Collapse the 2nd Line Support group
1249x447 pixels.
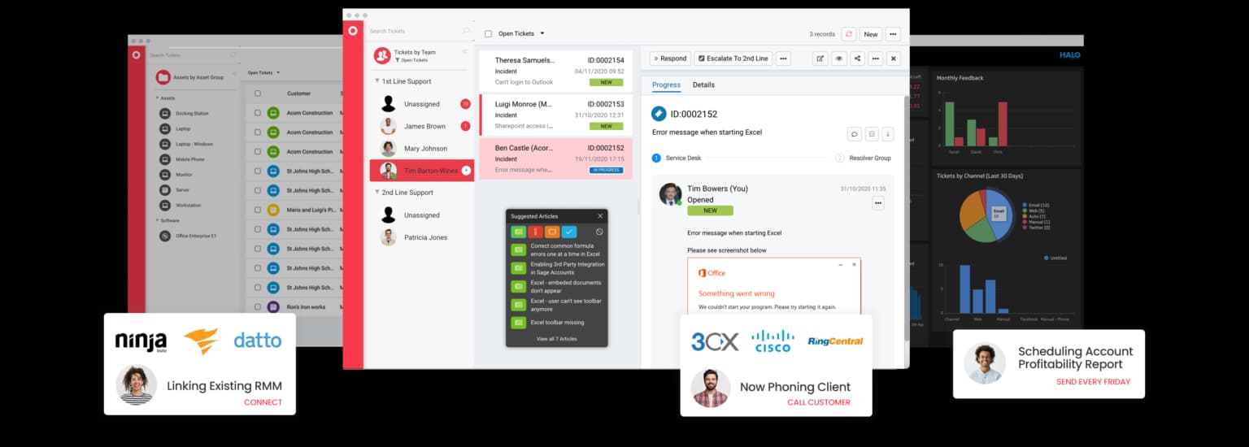click(x=377, y=193)
